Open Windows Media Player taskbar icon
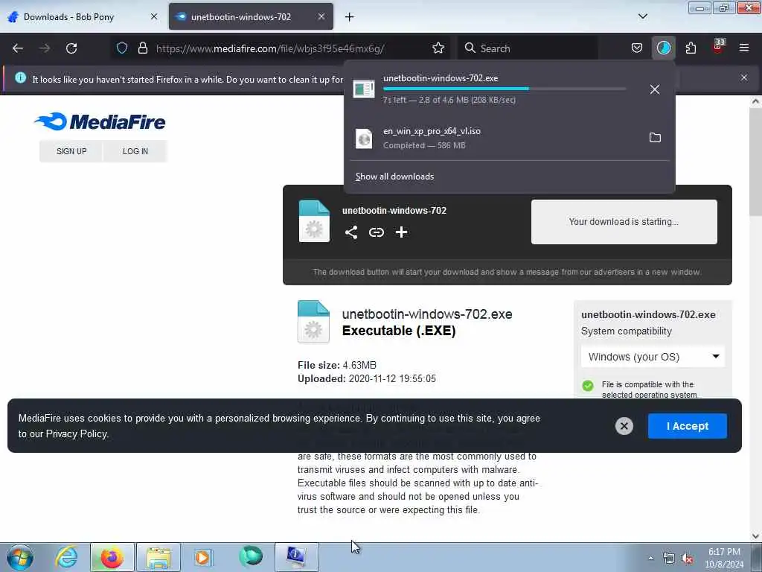This screenshot has height=572, width=762. [x=202, y=557]
